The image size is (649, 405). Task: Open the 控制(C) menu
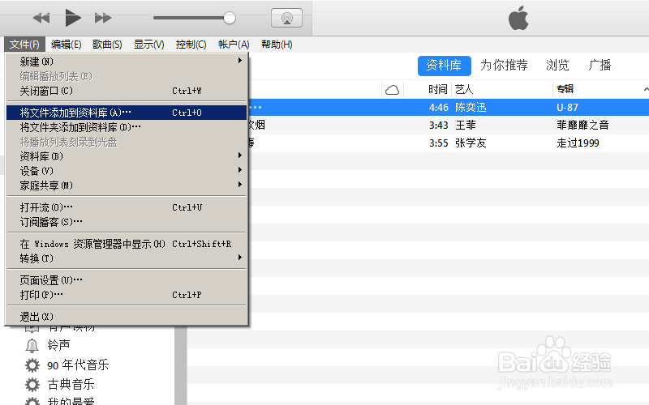pos(191,45)
